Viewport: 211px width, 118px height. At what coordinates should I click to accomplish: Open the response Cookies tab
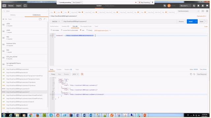coord(59,69)
